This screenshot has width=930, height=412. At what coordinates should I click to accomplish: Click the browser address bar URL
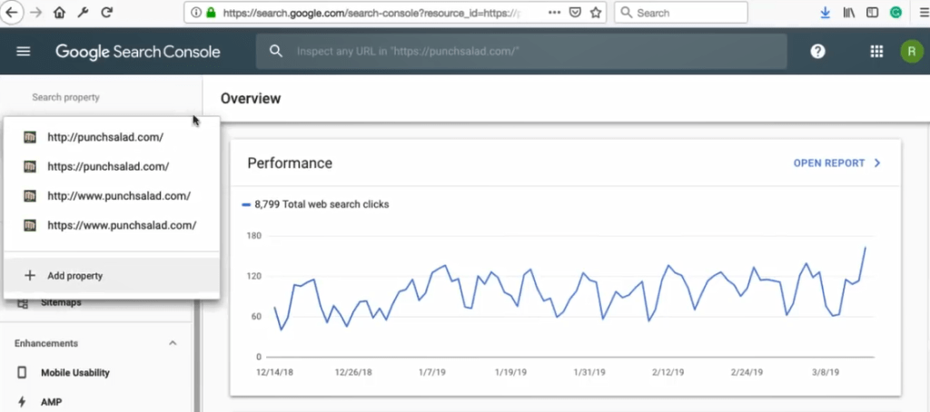click(x=371, y=13)
